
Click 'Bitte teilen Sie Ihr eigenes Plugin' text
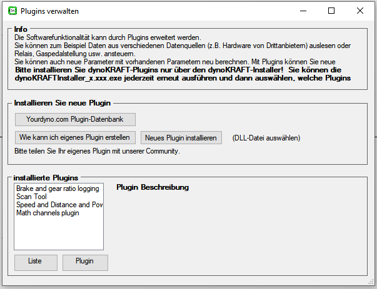97,151
